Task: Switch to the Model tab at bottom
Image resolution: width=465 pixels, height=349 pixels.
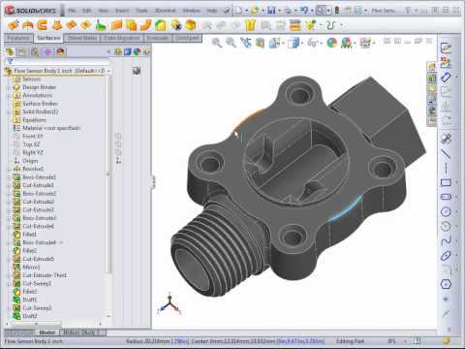Action: point(47,333)
